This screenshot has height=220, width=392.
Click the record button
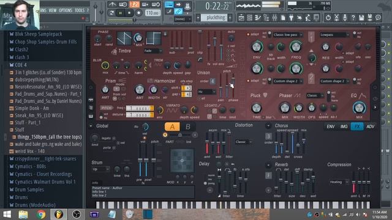click(138, 13)
